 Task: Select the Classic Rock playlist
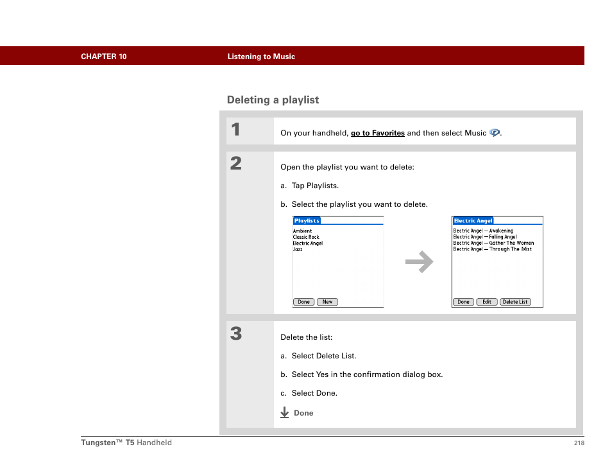click(x=306, y=237)
